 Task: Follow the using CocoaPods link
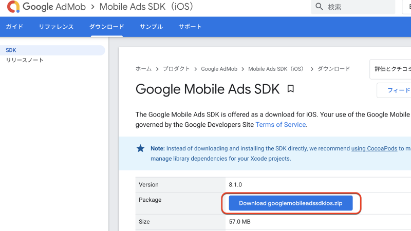[374, 148]
